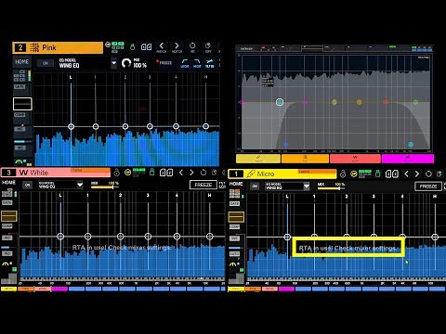This screenshot has width=446, height=334.
Task: Open COMP section in White panel sidebar
Action: tap(7, 226)
